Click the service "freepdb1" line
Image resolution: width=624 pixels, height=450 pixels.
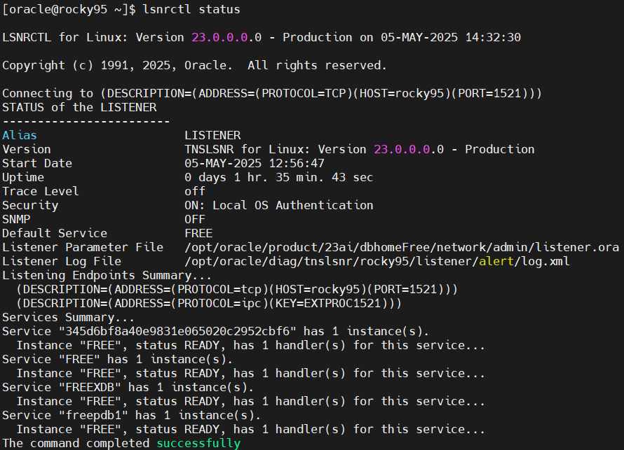[x=131, y=415]
